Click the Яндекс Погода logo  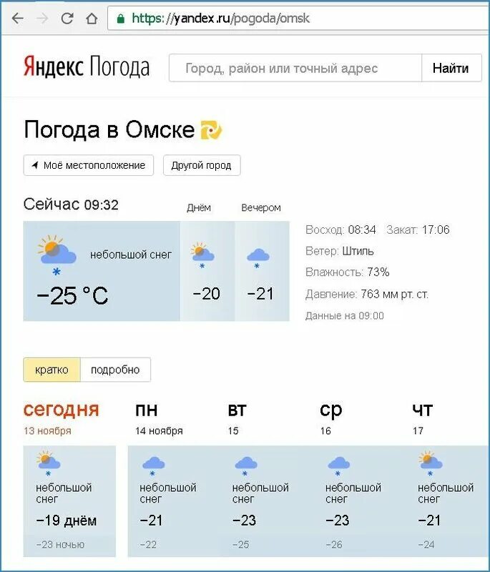pyautogui.click(x=87, y=66)
